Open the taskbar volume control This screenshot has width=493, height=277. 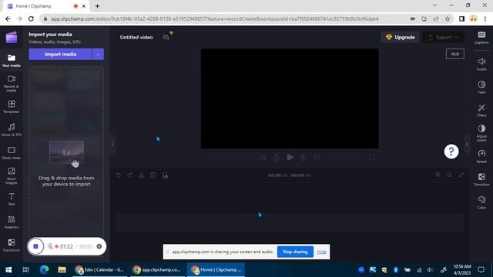pyautogui.click(x=431, y=270)
